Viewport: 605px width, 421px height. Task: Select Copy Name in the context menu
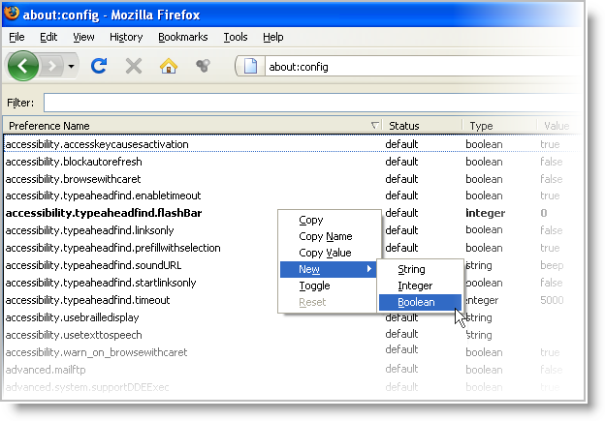[x=325, y=236]
